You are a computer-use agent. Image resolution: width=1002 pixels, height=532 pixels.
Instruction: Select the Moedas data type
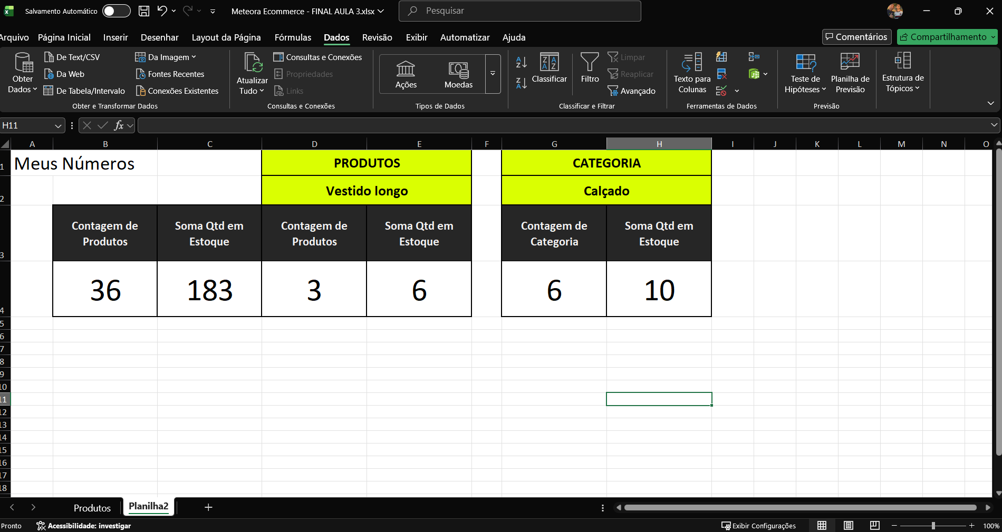[x=458, y=74]
